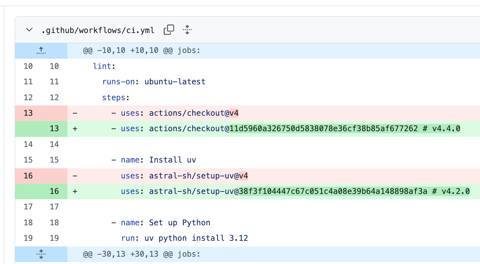The height and width of the screenshot is (264, 480).
Task: Click the 'runs-on: ubuntu-latest' line
Action: tap(153, 81)
